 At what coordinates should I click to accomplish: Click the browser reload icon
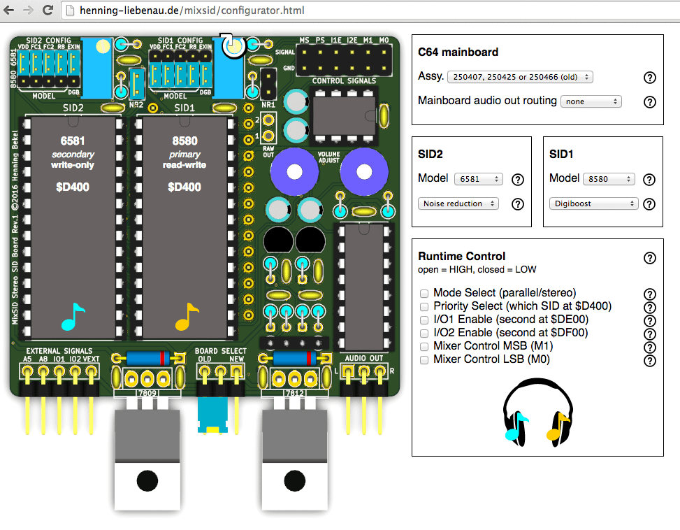(48, 10)
